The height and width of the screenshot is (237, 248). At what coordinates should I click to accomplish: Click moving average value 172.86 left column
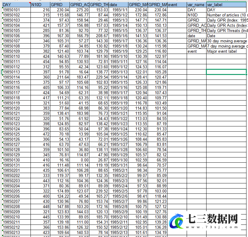[x=138, y=15]
